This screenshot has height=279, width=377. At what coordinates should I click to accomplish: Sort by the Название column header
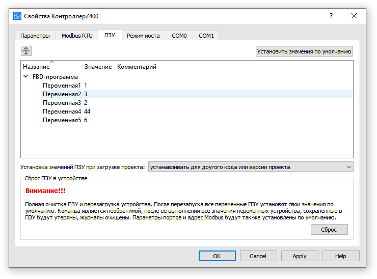[x=51, y=67]
